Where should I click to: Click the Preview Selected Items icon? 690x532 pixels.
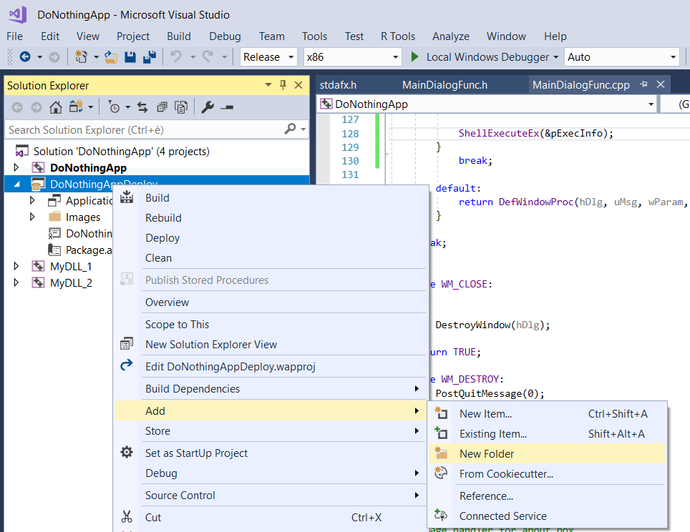(227, 107)
